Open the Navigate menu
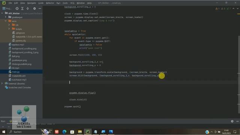The width and height of the screenshot is (240, 135). point(31,3)
